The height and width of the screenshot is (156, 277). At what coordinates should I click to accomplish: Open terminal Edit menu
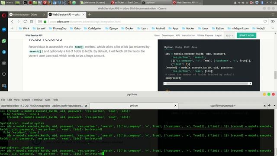coord(10,100)
